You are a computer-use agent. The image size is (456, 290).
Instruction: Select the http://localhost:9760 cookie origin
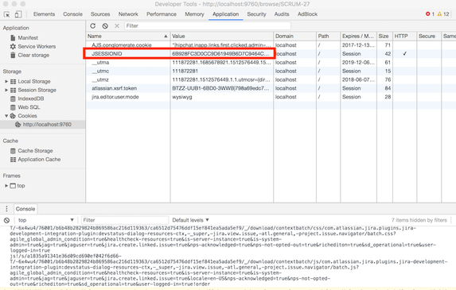pos(43,125)
